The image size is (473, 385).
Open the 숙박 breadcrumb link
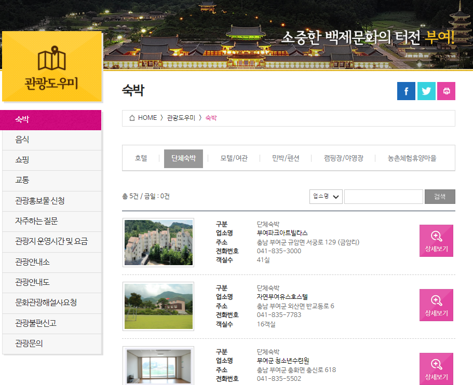[210, 118]
